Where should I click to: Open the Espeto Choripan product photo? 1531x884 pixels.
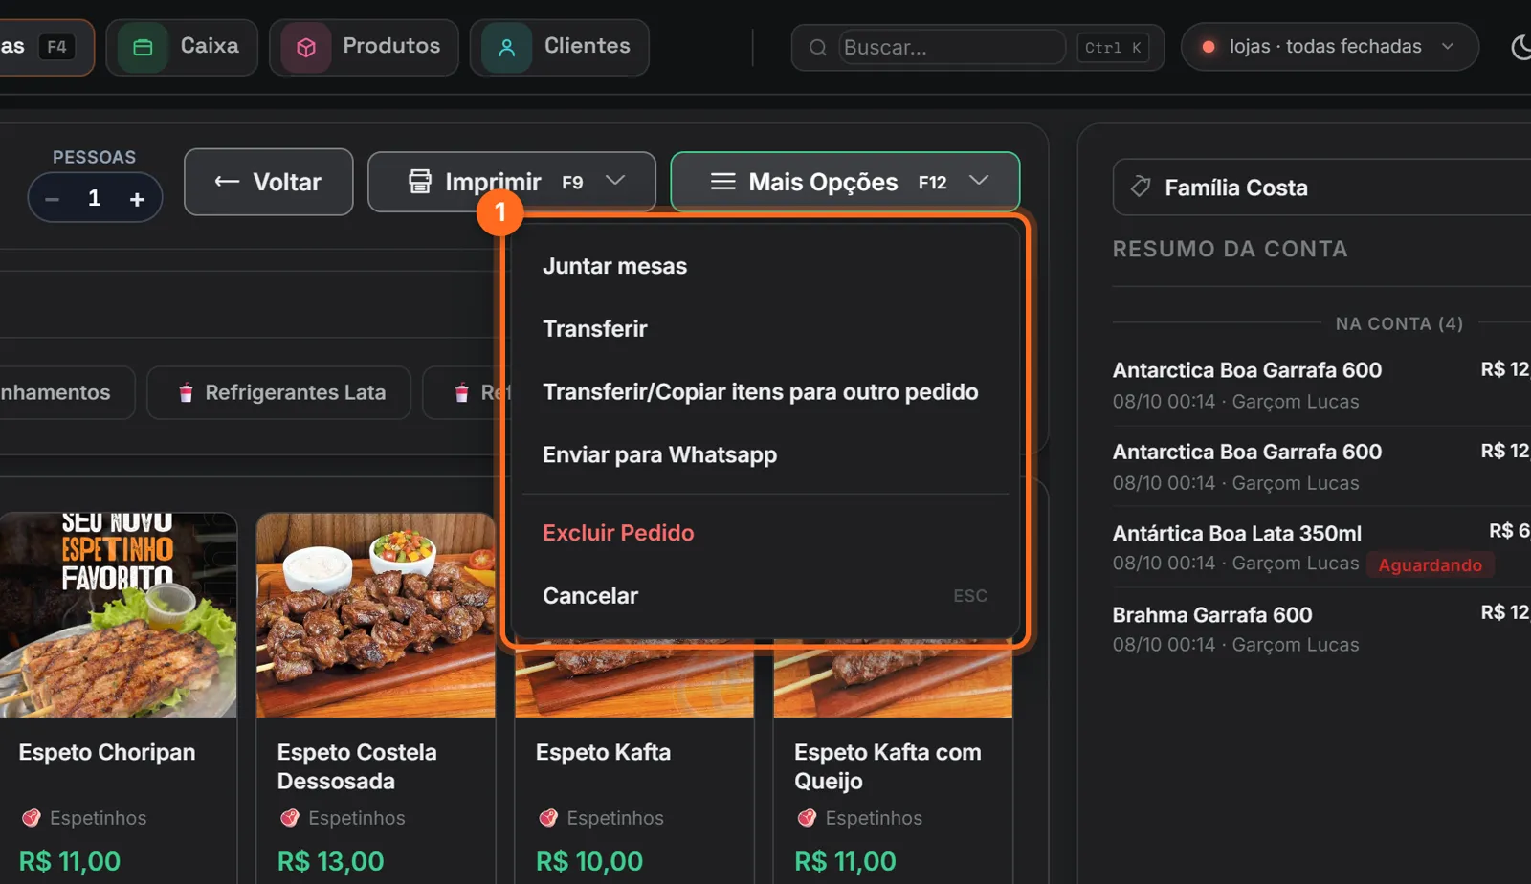(118, 615)
